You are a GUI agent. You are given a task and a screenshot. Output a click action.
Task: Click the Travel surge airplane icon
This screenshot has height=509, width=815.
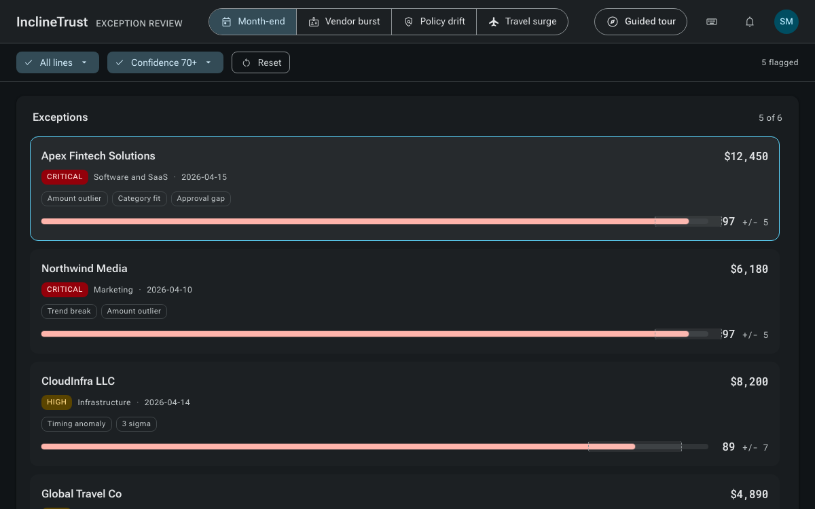click(x=494, y=22)
